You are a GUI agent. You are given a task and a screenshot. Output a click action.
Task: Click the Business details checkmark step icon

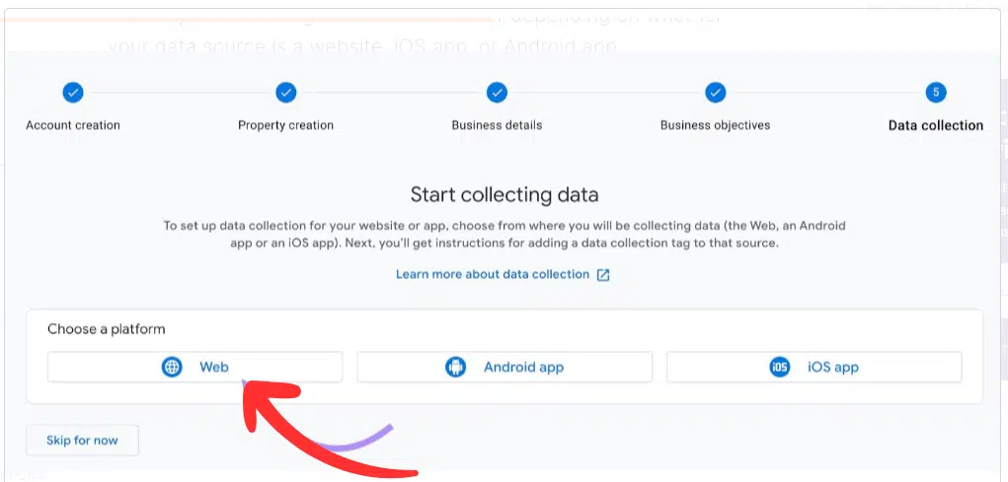[x=497, y=93]
